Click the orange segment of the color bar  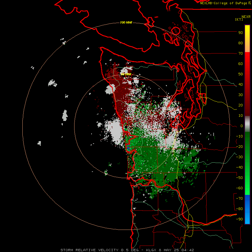tap(247, 48)
